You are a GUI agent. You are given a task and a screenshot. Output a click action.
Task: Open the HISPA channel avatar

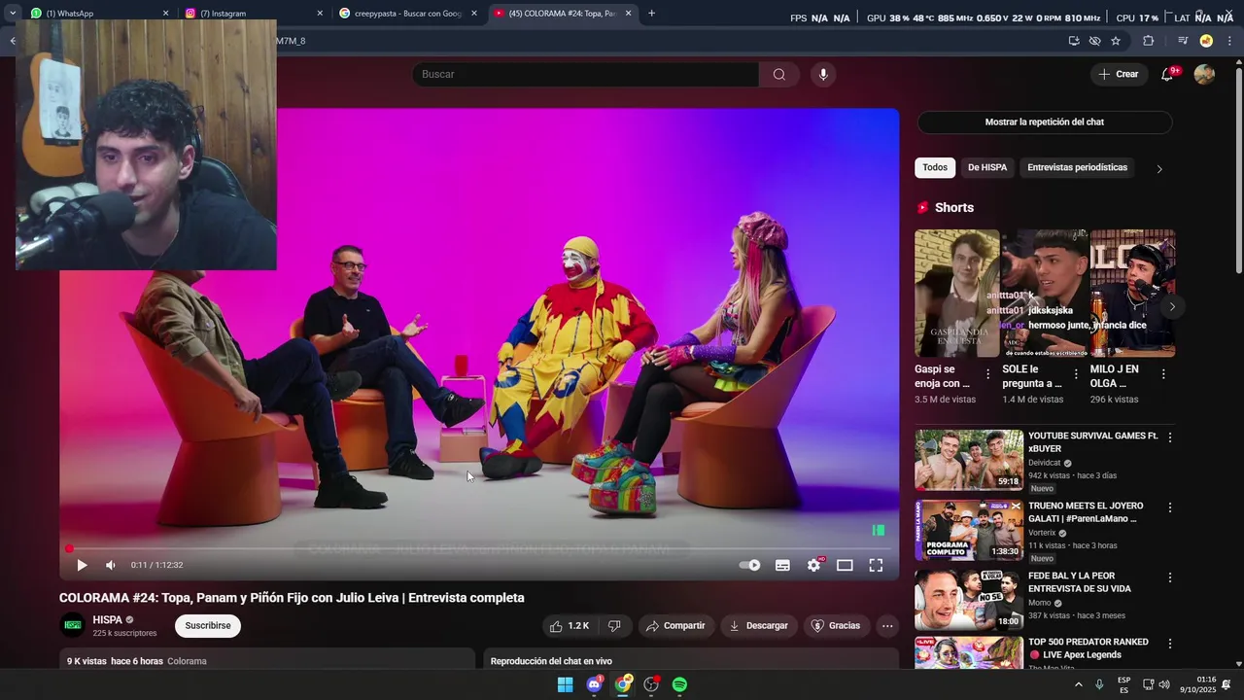[72, 626]
